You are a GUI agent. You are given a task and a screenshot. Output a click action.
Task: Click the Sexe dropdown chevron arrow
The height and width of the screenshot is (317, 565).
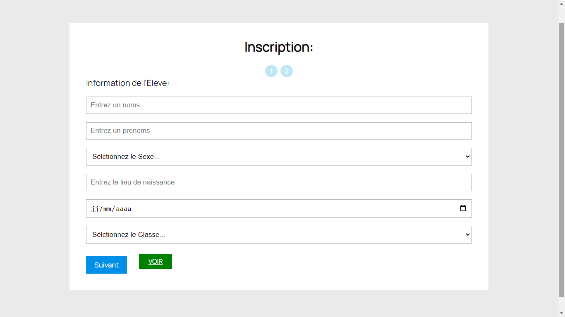[x=467, y=156]
